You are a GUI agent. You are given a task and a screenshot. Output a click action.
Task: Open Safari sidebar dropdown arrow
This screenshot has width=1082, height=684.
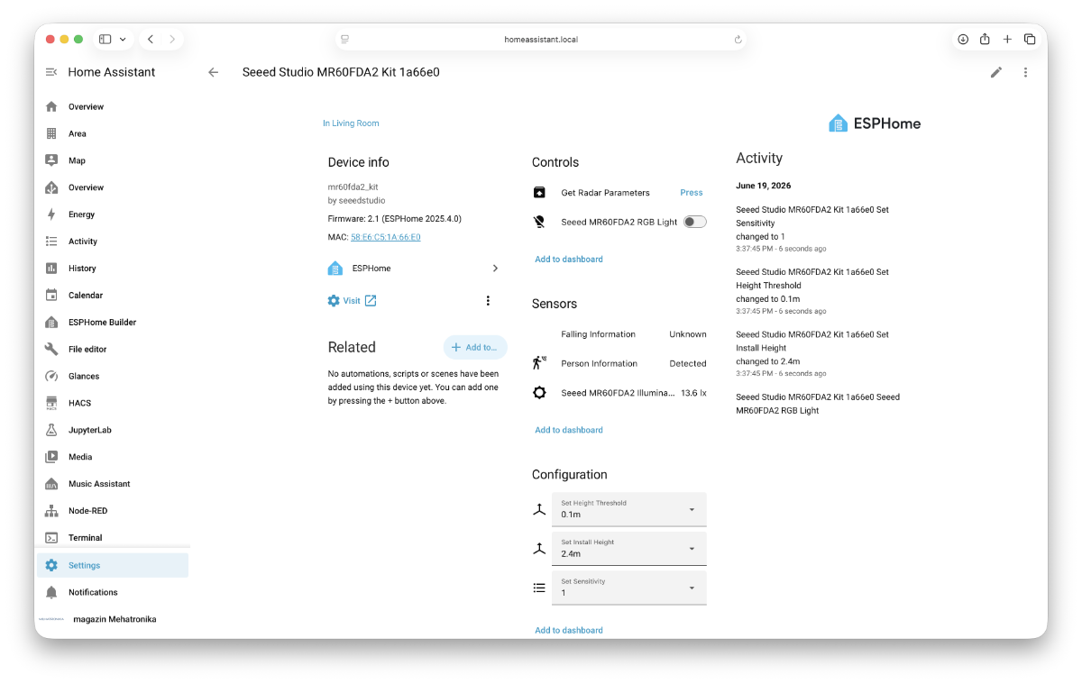tap(123, 39)
